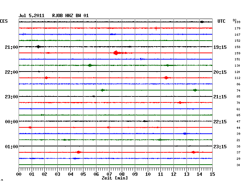Screen dimensions: 242x184
Task: Click the x-axis minute tick label "07"
Action: (109, 174)
